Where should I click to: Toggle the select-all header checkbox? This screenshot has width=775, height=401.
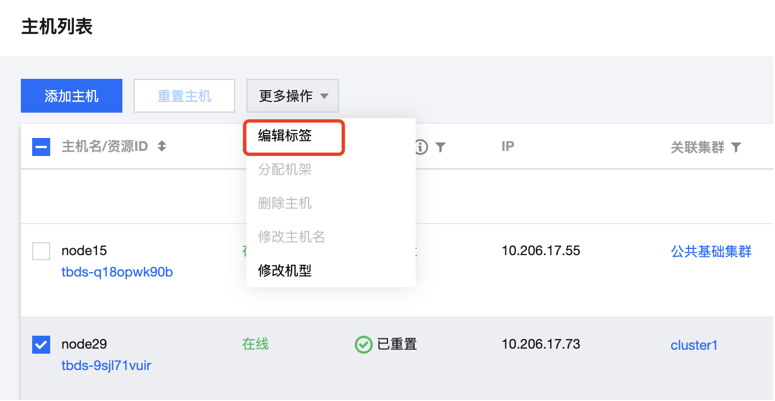(41, 147)
